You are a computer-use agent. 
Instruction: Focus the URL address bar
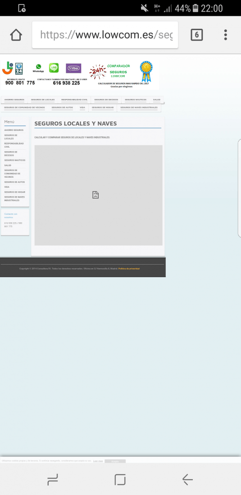(x=105, y=35)
